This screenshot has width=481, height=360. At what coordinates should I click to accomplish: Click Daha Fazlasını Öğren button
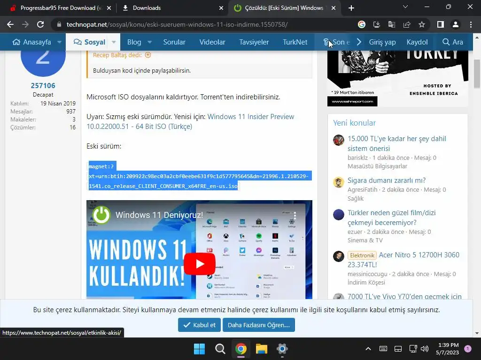[x=259, y=325]
